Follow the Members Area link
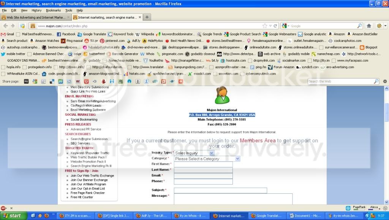 [x=258, y=140]
